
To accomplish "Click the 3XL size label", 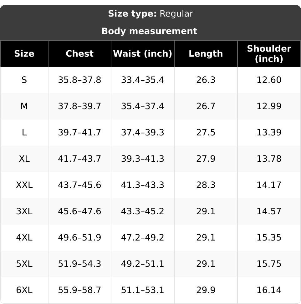I will [24, 211].
